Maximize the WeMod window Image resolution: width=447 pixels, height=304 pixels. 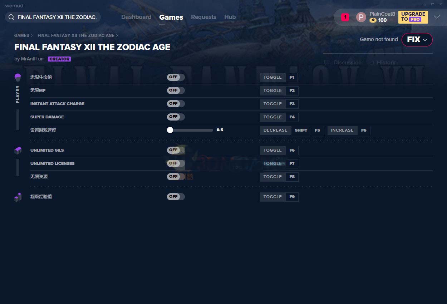(x=432, y=4)
